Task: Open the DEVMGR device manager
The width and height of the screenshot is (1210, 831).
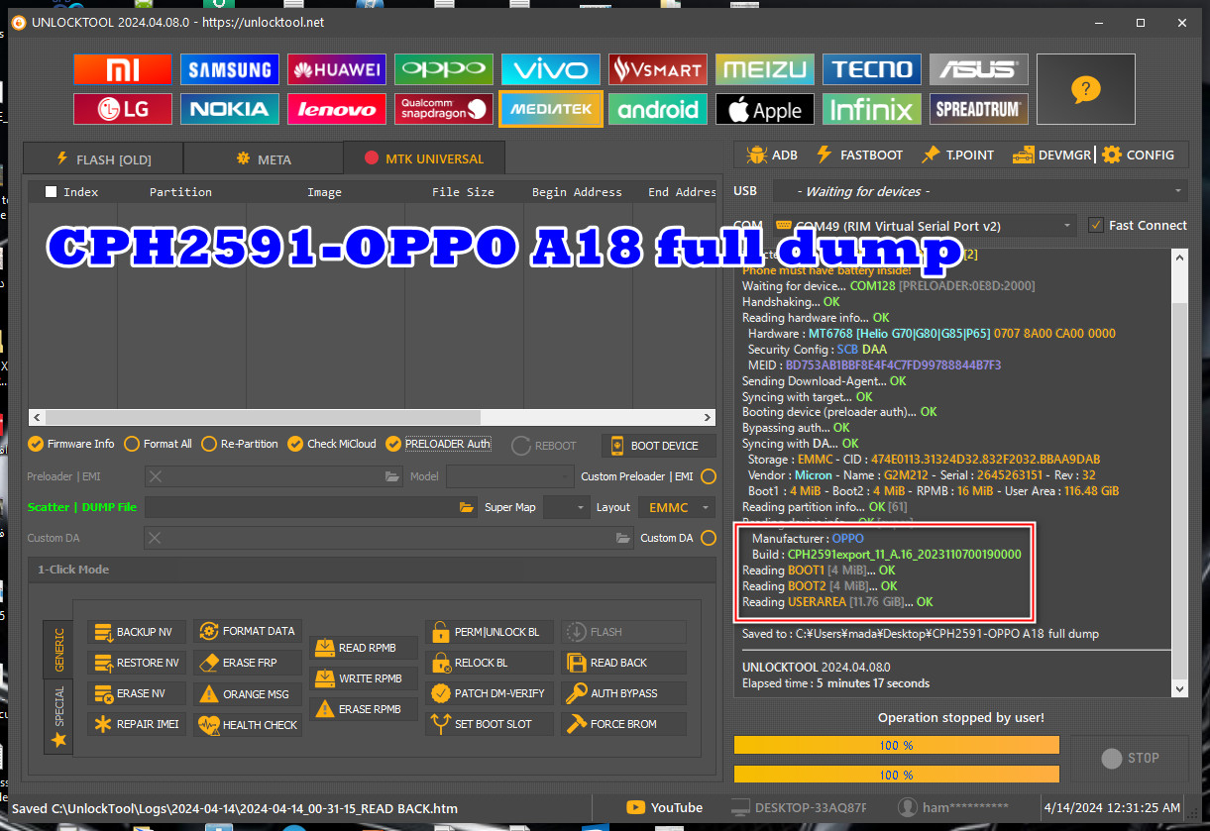Action: (x=1052, y=155)
